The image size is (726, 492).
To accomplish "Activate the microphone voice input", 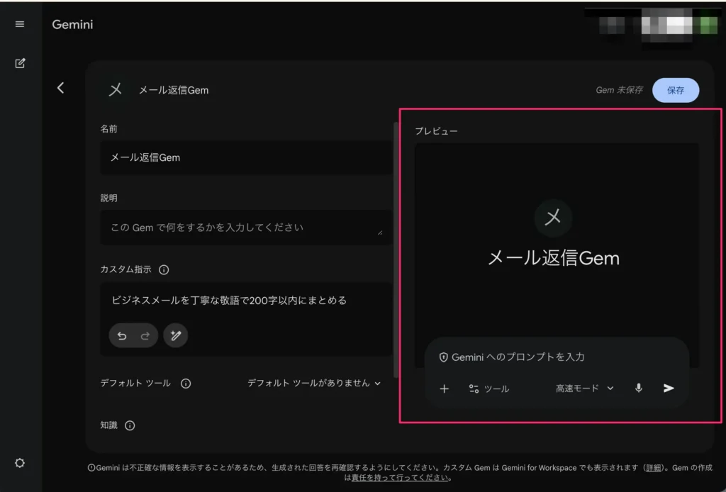I will pyautogui.click(x=639, y=388).
